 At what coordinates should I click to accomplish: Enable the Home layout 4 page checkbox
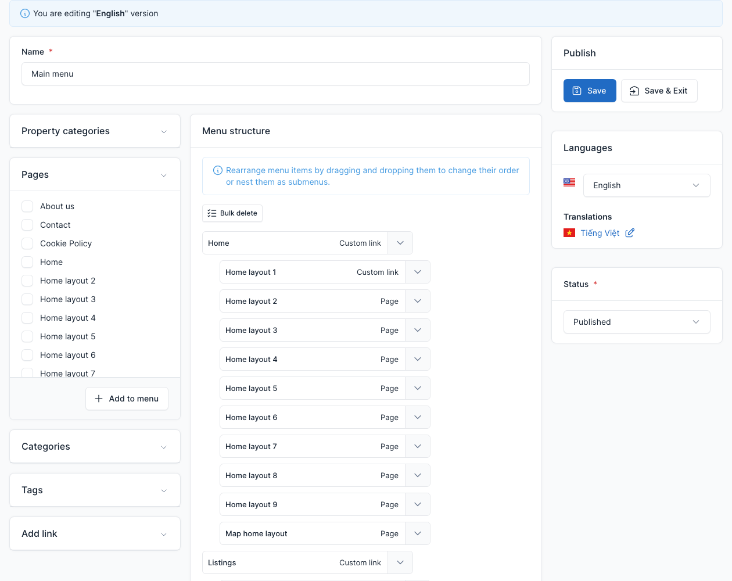pyautogui.click(x=27, y=318)
